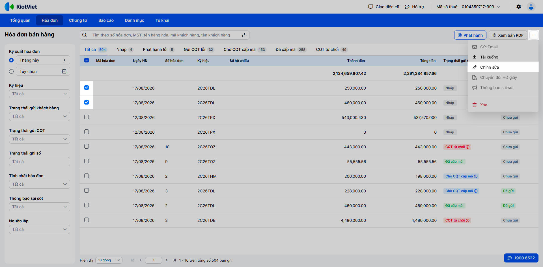Open the calendar icon in Tùy chọn
The height and width of the screenshot is (267, 543).
click(64, 71)
